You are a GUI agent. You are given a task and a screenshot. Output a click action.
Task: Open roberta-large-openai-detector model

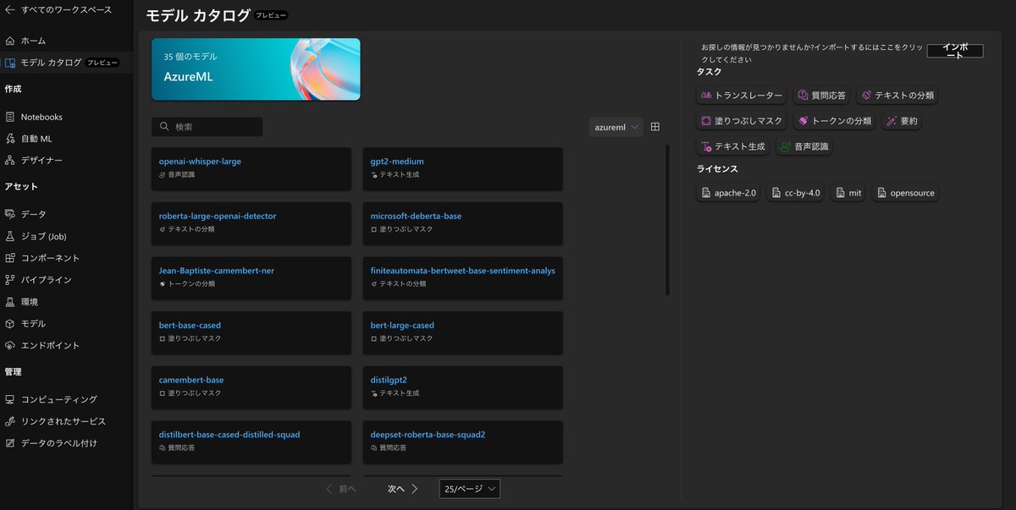[x=251, y=223]
